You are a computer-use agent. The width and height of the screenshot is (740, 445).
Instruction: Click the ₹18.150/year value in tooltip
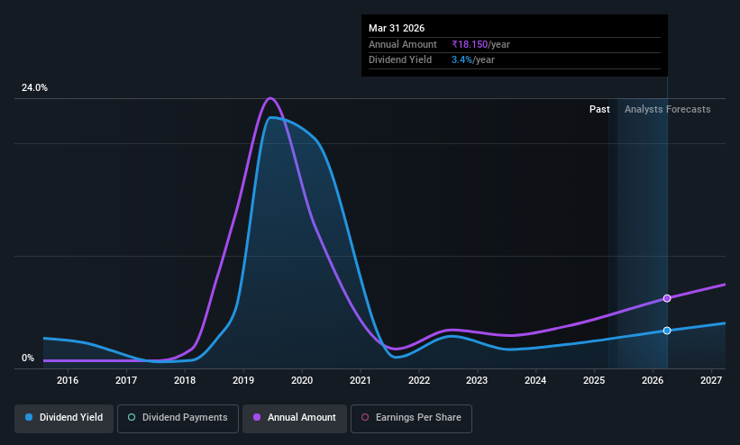pyautogui.click(x=480, y=44)
